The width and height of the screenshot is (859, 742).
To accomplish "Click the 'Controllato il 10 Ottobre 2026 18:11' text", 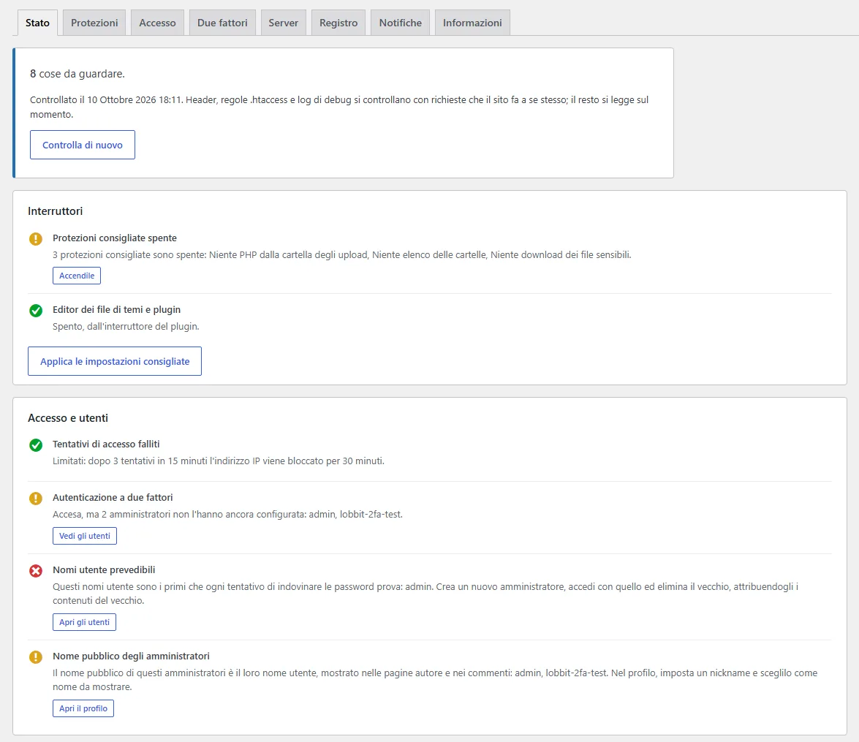I will click(x=106, y=99).
